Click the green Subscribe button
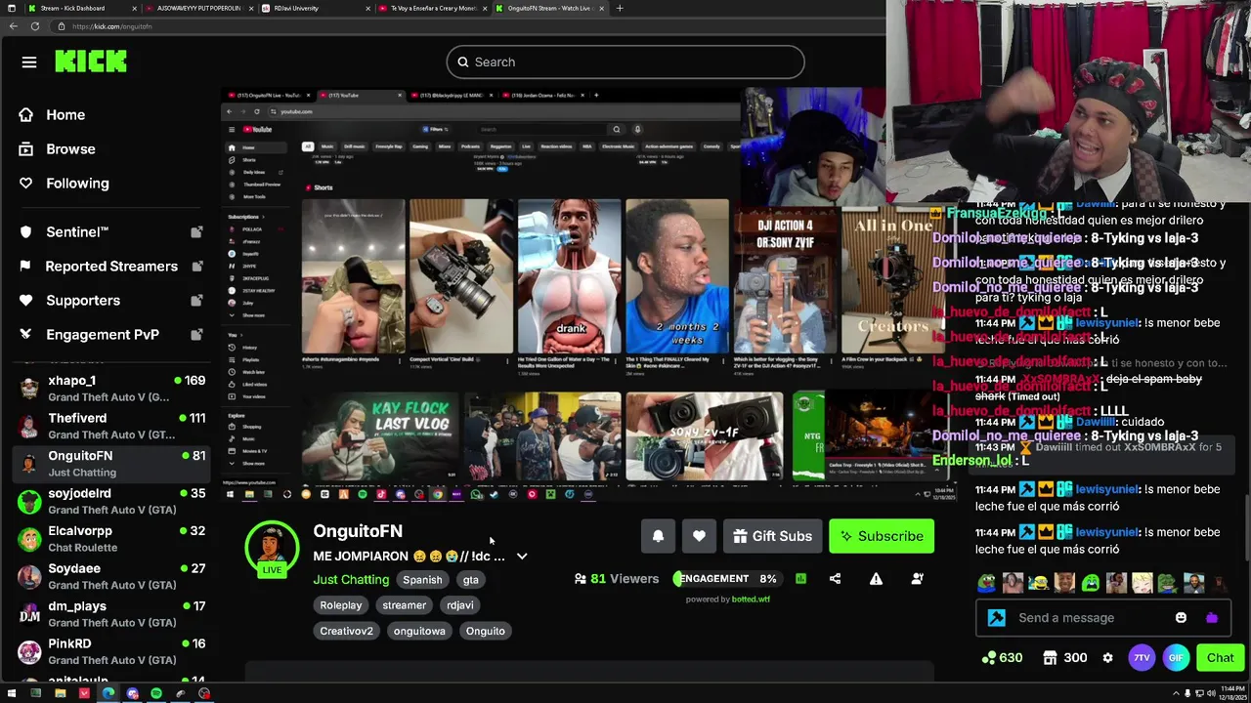 tap(882, 536)
